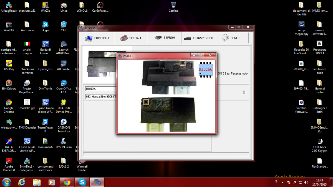Open DATA EXPLORER desktop icon
This screenshot has height=187, width=333.
click(9, 145)
